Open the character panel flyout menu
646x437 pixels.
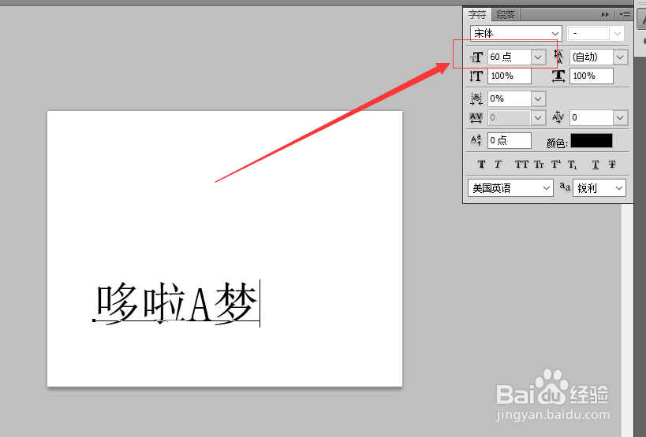[625, 15]
